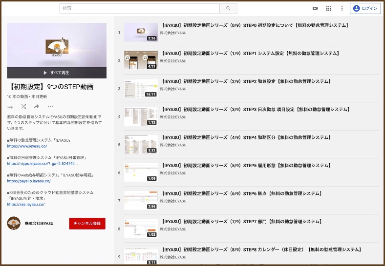The width and height of the screenshot is (385, 266).
Task: Focus the 検索 search input field
Action: click(139, 8)
